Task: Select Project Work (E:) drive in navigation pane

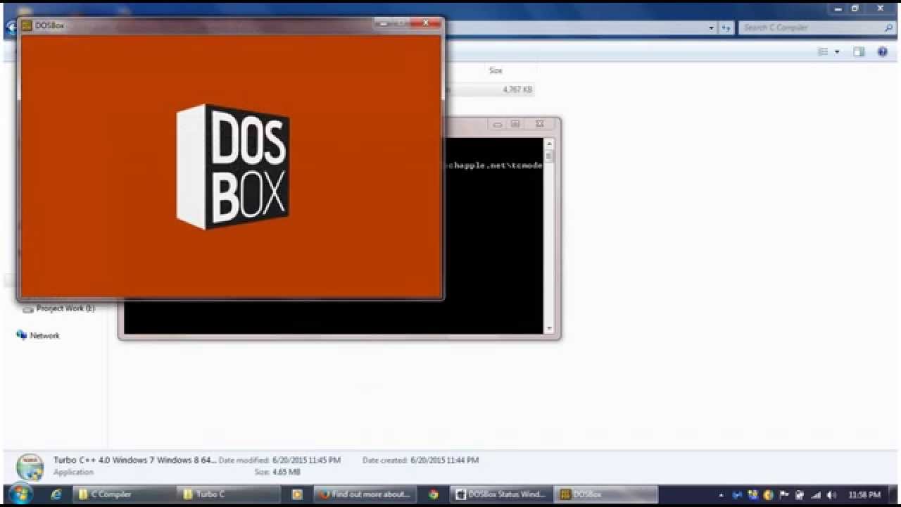Action: click(59, 308)
